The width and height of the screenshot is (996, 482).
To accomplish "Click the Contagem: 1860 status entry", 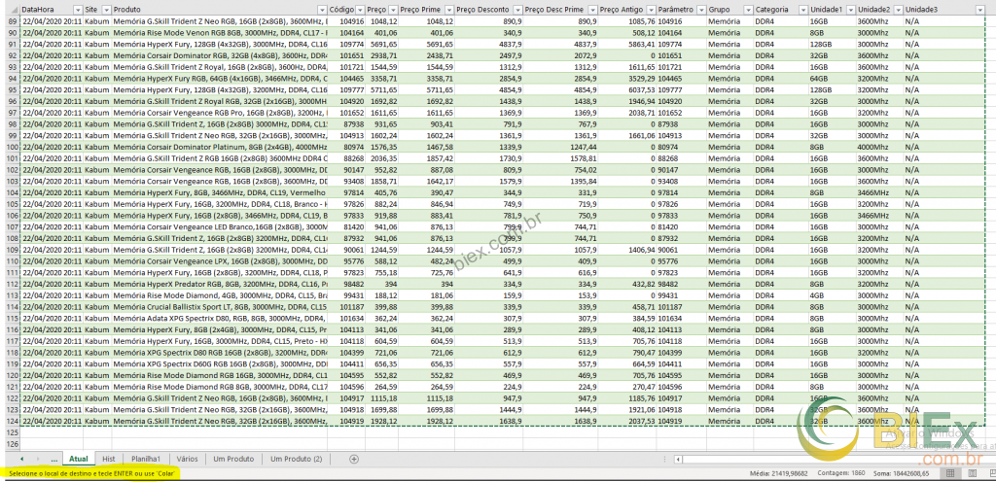I will (841, 473).
